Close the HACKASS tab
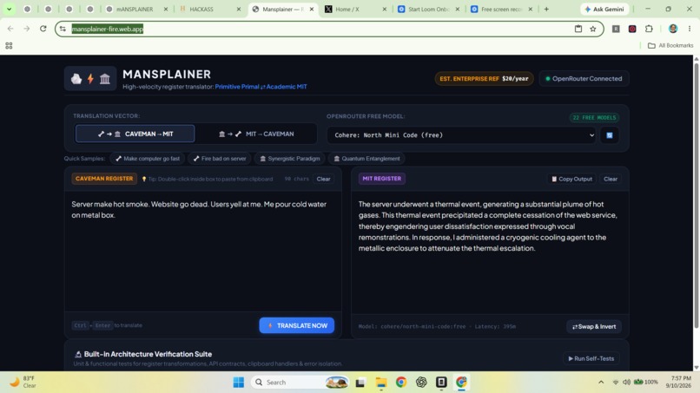Image resolution: width=700 pixels, height=393 pixels. pyautogui.click(x=238, y=9)
